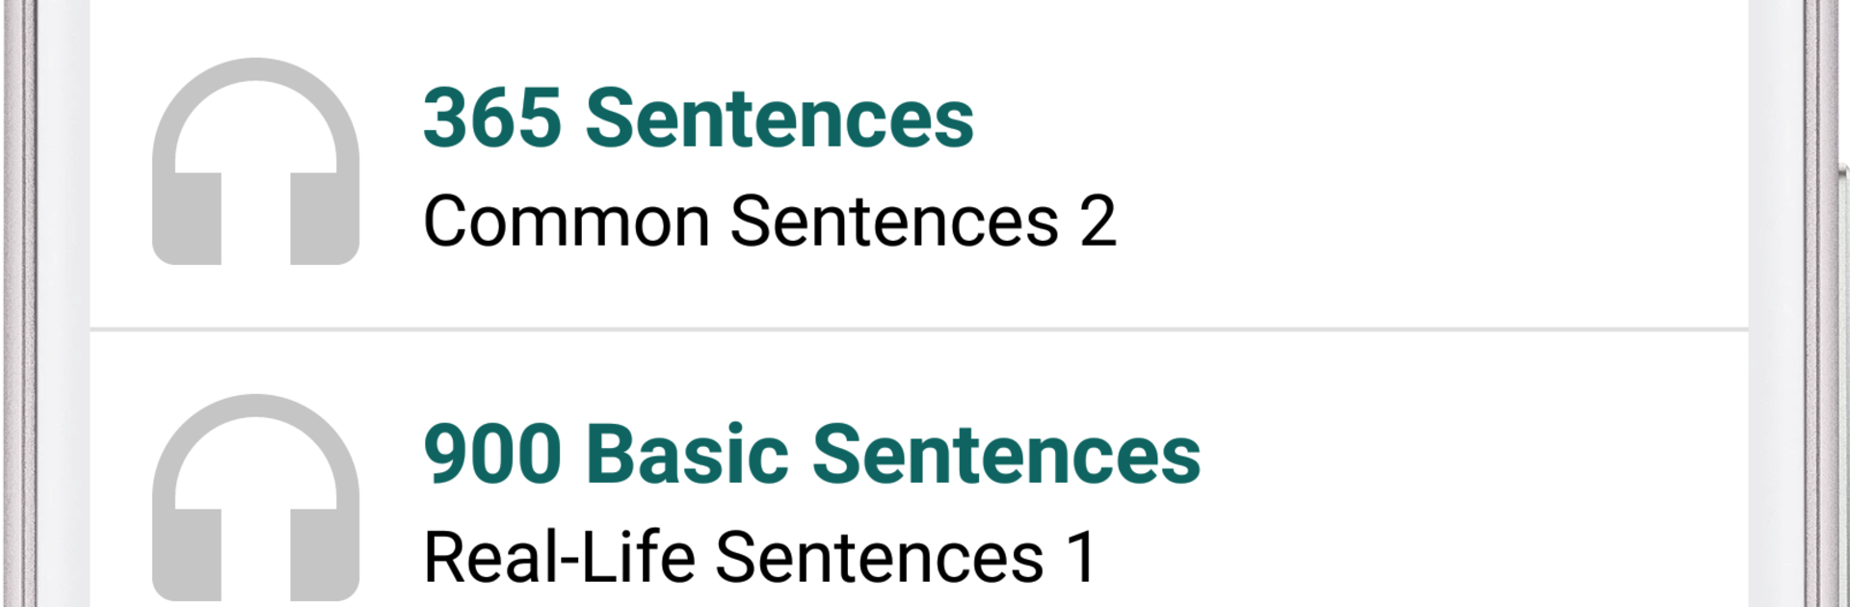Viewport: 1850px width, 607px height.
Task: Tap the digit 2 ending Common Sentences
Action: point(1097,222)
